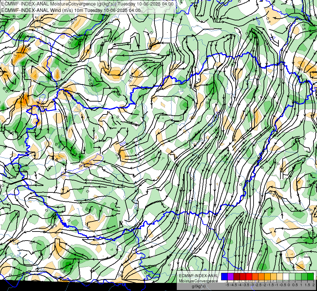The image size is (317, 291).
Task: Click the legend scale value 2
Action: [313, 285]
